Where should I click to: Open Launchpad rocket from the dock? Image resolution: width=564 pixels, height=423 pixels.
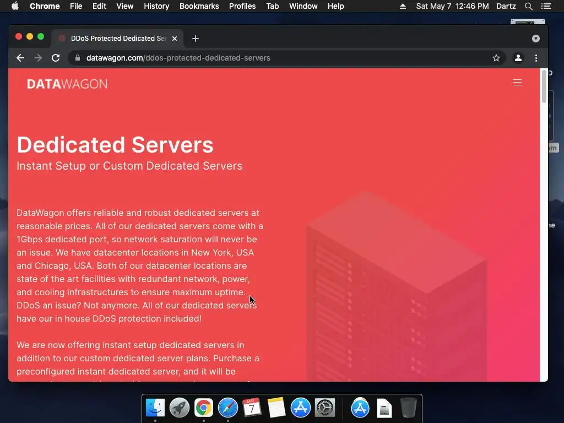pyautogui.click(x=179, y=408)
